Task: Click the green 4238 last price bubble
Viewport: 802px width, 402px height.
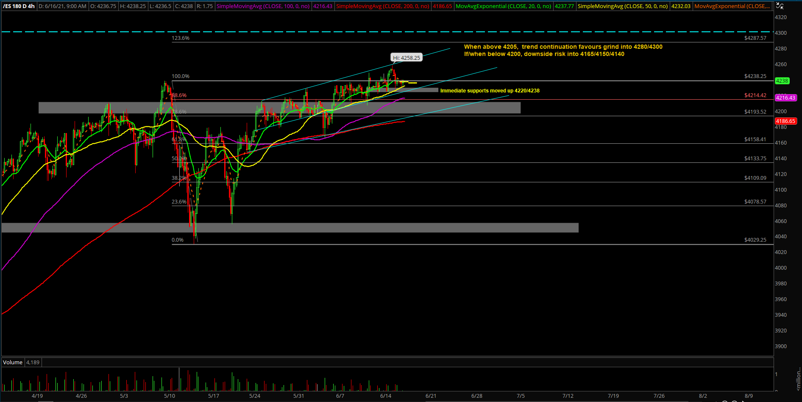Action: tap(782, 81)
